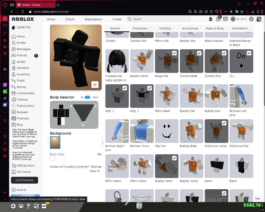Select the brown gradient background swatch
Screen dimensions: 265x212
click(55, 143)
